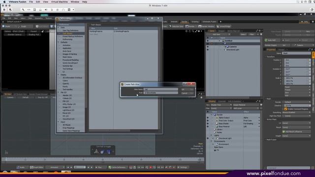Open the Graph Editor

coord(37,167)
